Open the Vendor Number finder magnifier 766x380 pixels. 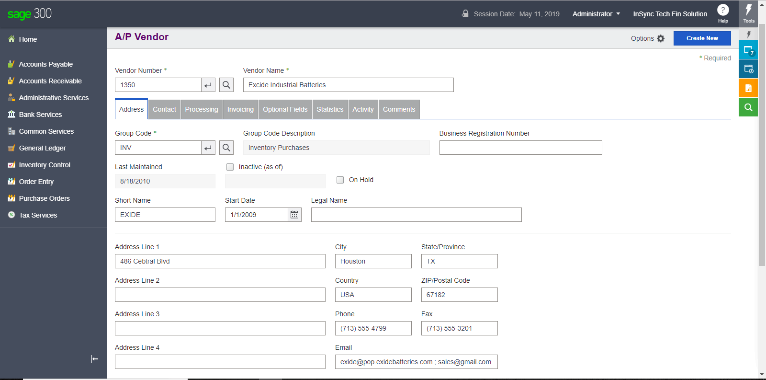coord(226,85)
